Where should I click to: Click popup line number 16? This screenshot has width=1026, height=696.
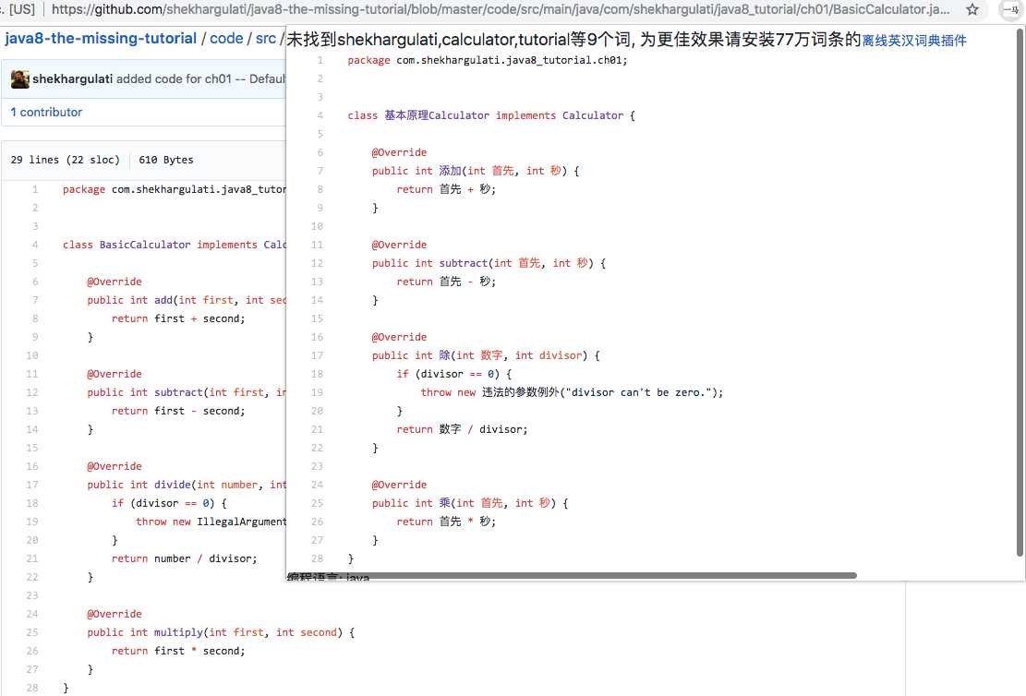click(317, 337)
